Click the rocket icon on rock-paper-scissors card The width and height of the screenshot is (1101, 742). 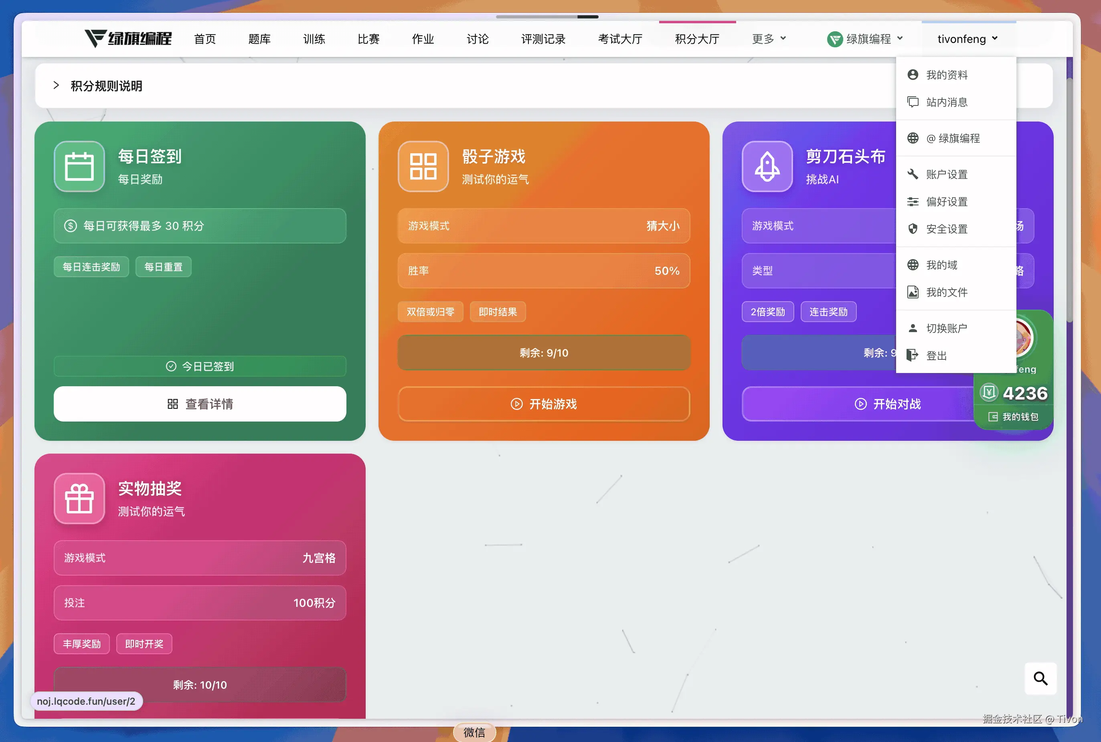coord(767,166)
